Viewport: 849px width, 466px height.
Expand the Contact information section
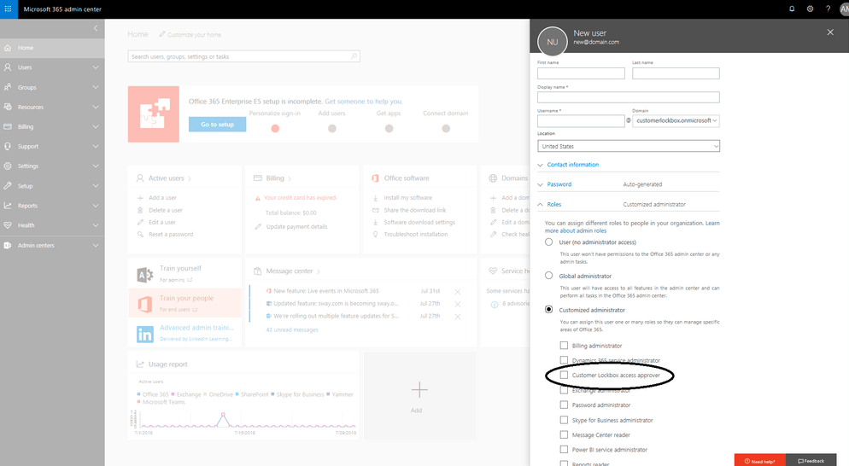(572, 165)
